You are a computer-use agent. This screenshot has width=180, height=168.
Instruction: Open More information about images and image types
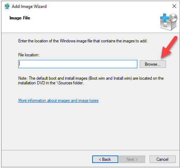click(58, 101)
